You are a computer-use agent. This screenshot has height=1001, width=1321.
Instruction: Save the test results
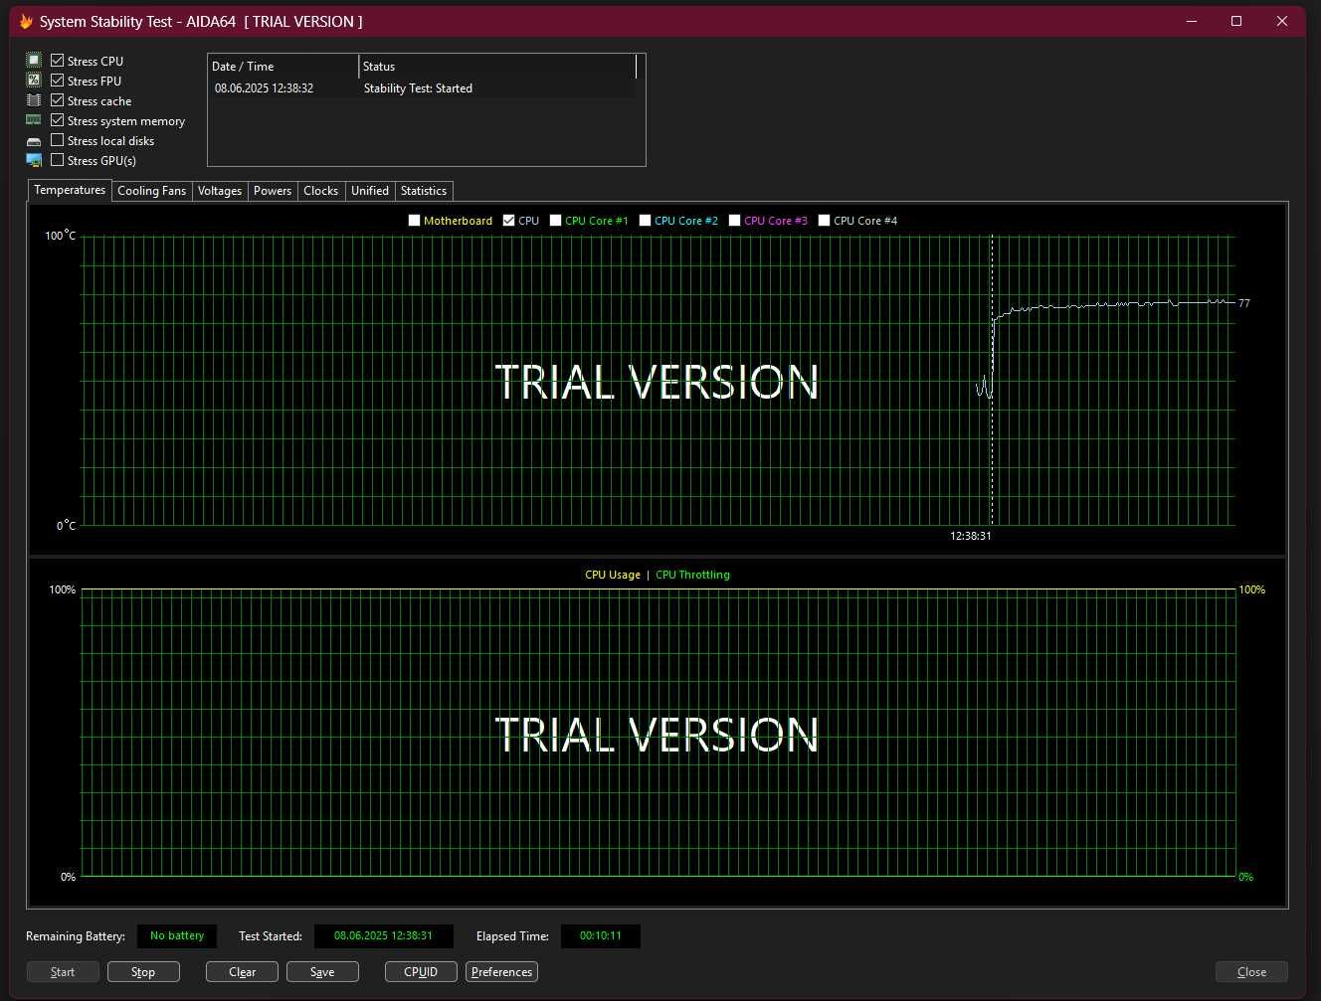pyautogui.click(x=322, y=972)
